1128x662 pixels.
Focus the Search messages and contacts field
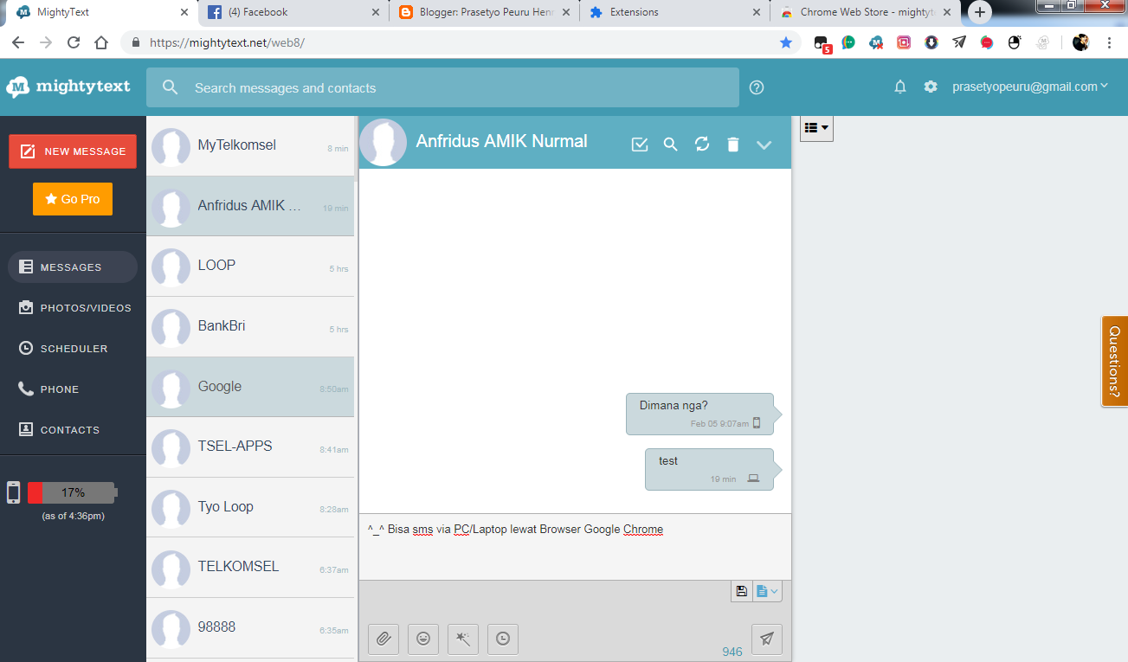pyautogui.click(x=442, y=87)
